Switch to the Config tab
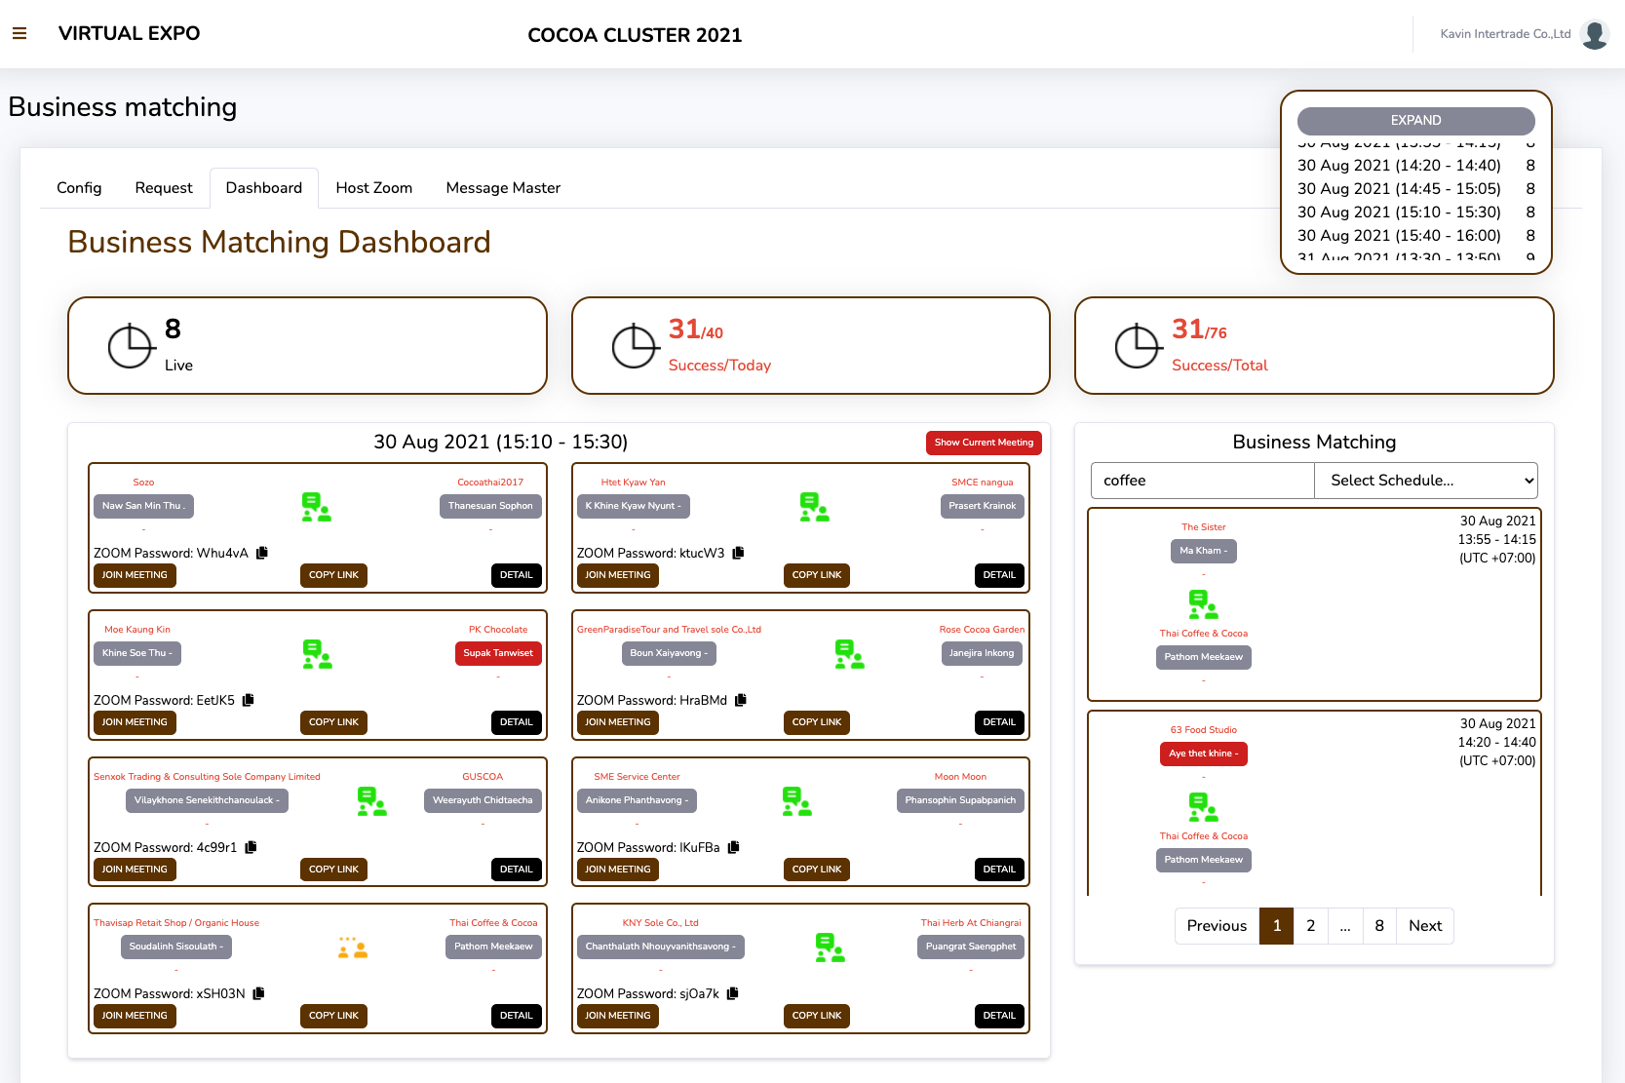Screen dimensions: 1625x1083 (79, 188)
